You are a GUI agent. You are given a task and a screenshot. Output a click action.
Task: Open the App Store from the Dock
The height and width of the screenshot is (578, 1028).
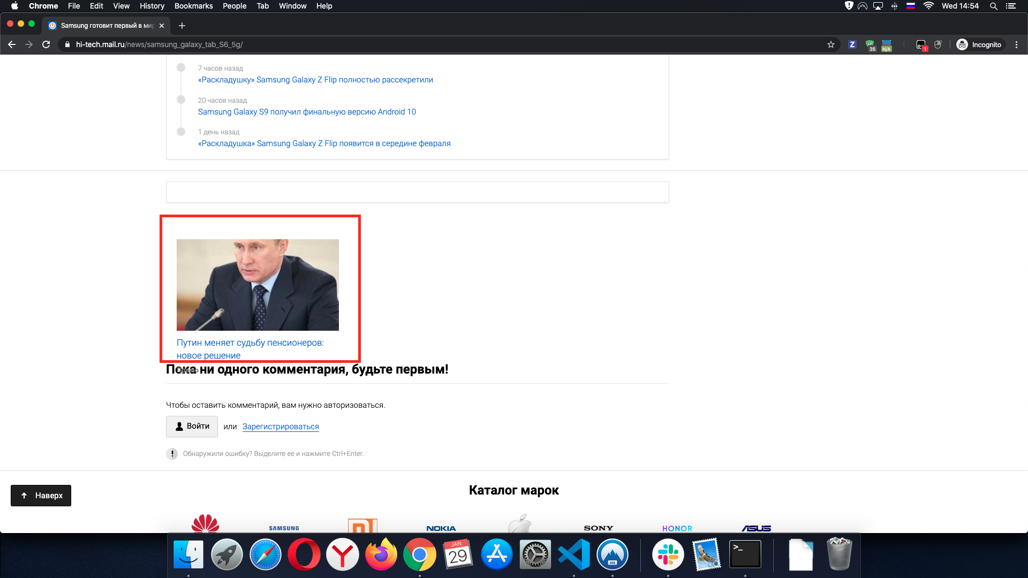click(x=497, y=554)
